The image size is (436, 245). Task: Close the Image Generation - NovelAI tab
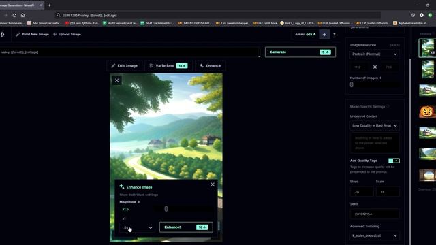41,5
